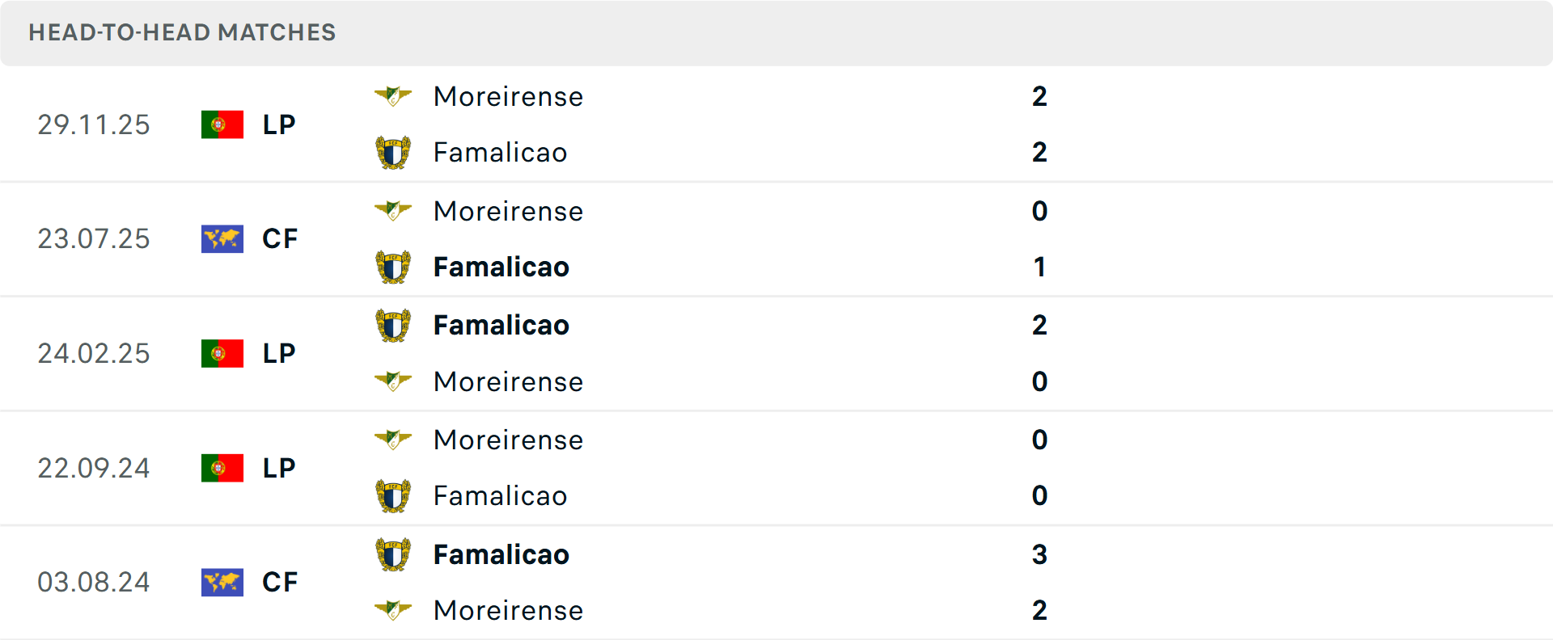The height and width of the screenshot is (640, 1553).
Task: Click the bold Famalicao name in the 23.07.25 row
Action: 501,267
